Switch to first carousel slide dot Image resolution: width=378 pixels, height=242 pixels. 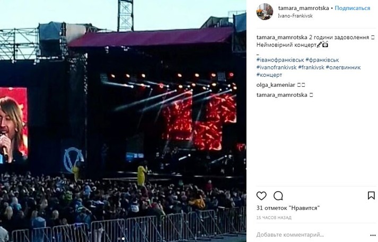(x=119, y=239)
